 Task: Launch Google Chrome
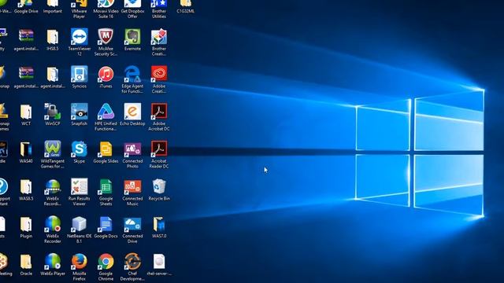tap(106, 262)
